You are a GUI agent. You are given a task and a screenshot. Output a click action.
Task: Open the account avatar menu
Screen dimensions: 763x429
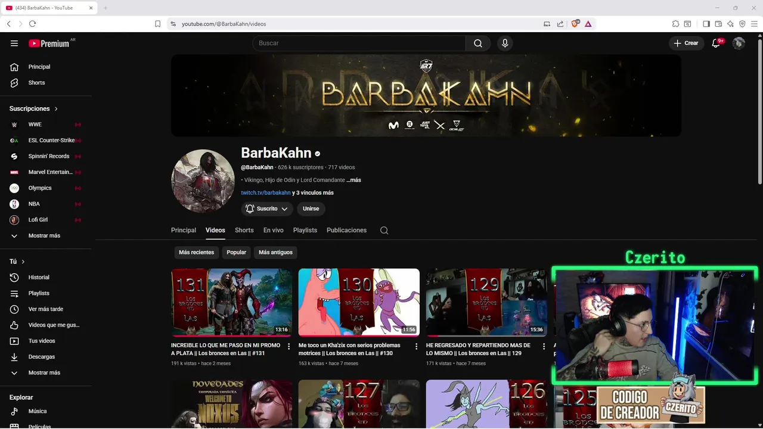pos(739,43)
